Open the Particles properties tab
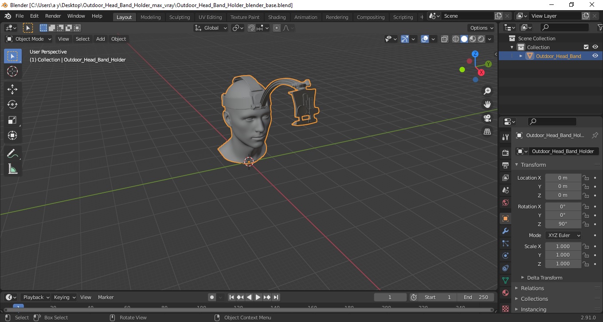This screenshot has height=322, width=603. point(505,243)
